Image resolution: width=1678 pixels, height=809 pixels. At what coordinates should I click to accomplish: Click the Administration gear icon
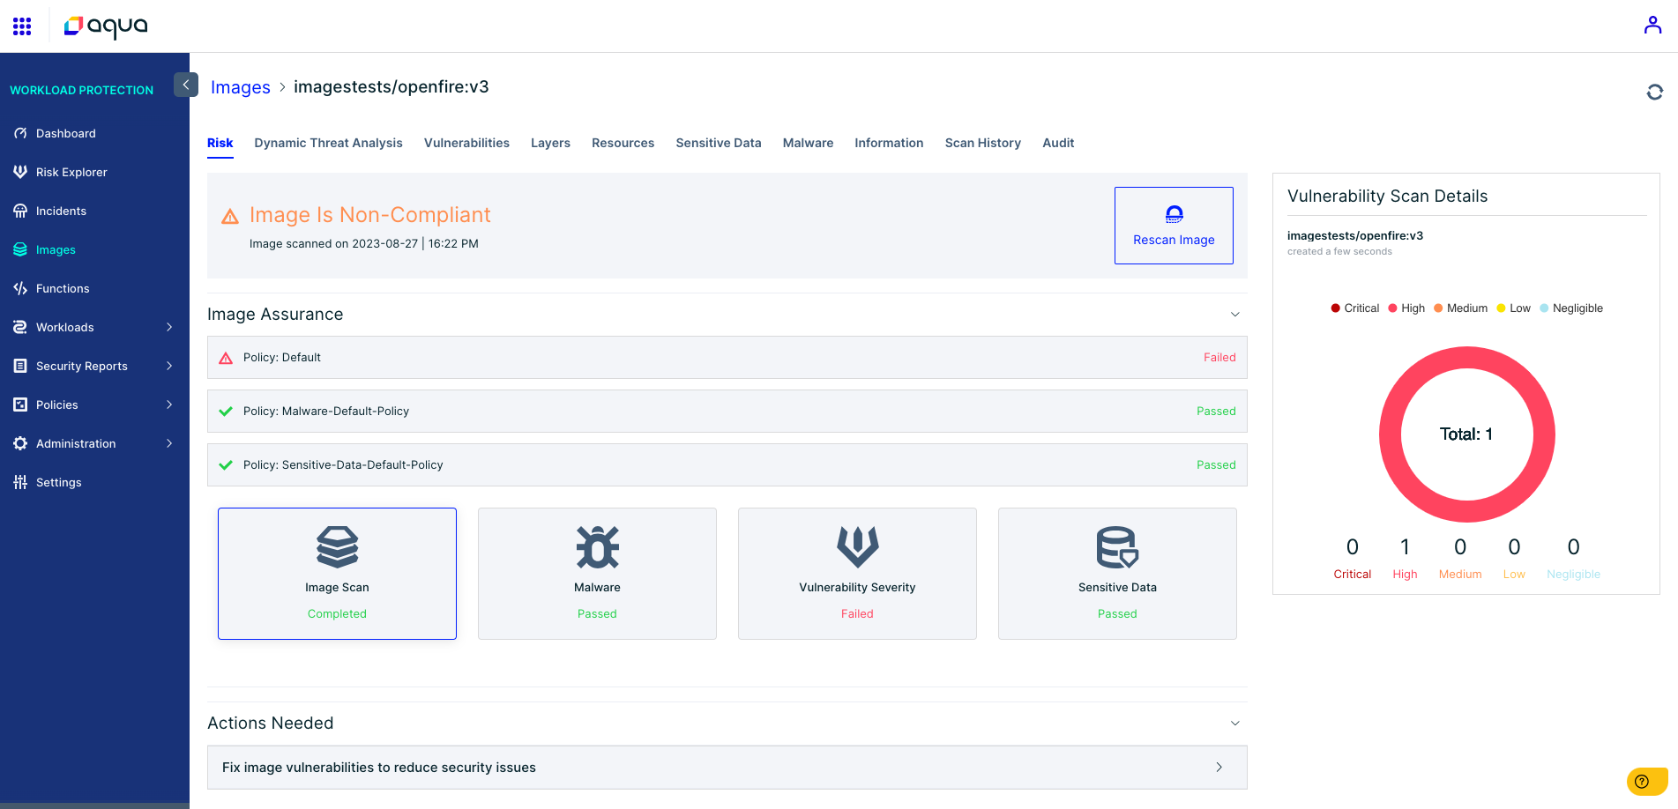tap(20, 443)
